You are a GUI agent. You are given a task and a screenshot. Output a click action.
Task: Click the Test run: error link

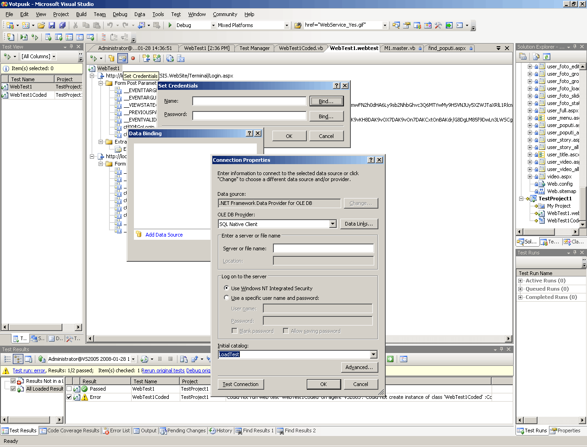tap(29, 370)
